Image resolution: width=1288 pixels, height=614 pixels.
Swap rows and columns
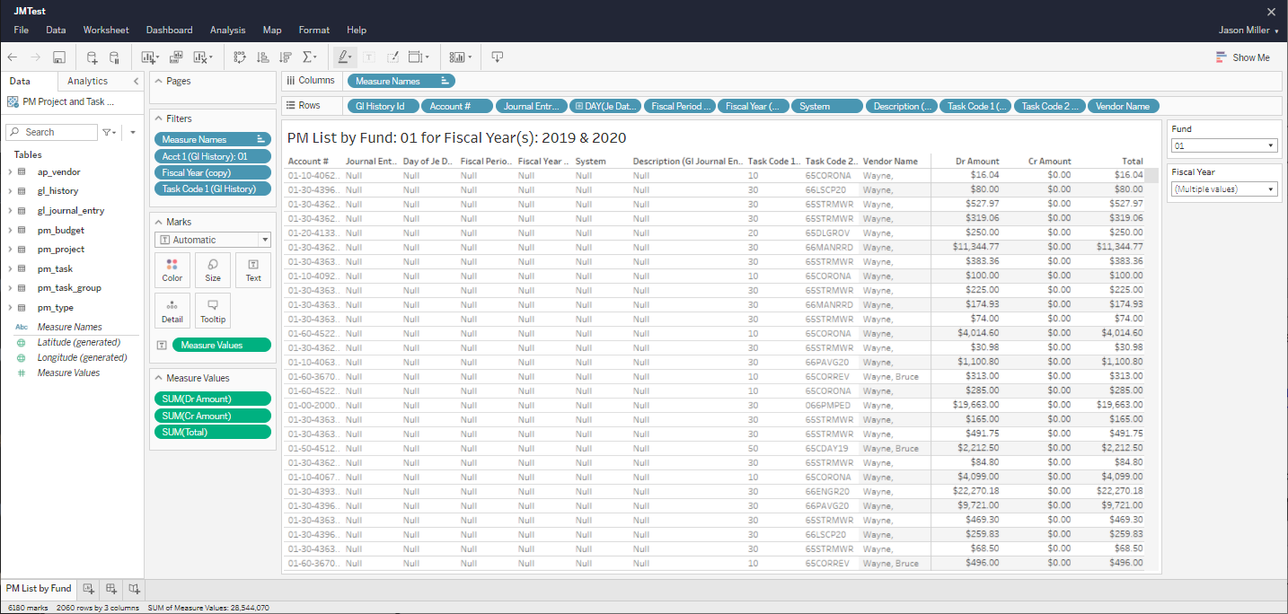(240, 57)
